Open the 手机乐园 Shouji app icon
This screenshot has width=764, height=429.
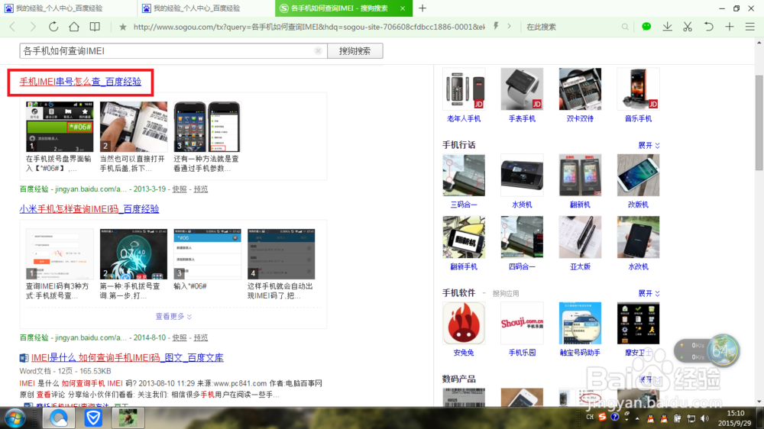(522, 323)
